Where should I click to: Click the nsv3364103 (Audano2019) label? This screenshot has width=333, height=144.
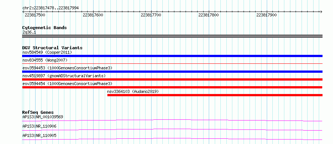coord(133,91)
